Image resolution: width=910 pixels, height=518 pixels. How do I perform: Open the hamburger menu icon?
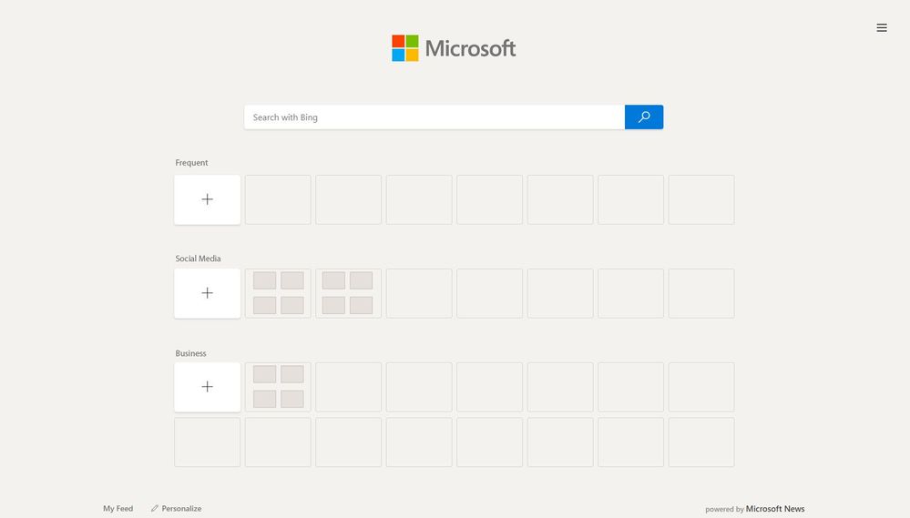click(x=882, y=28)
